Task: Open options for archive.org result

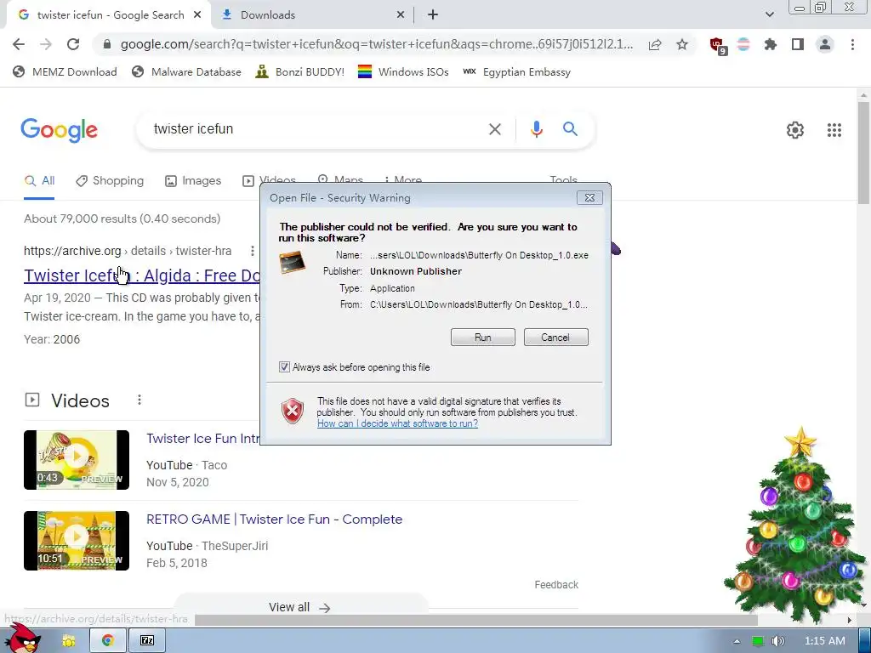Action: coord(252,251)
